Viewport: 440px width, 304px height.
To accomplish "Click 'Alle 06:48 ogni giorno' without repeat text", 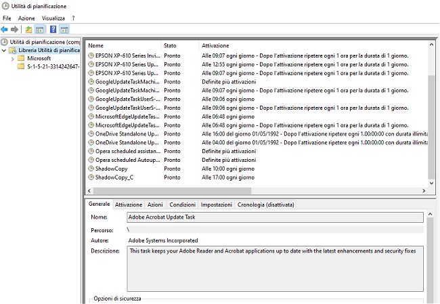I will click(x=228, y=116).
